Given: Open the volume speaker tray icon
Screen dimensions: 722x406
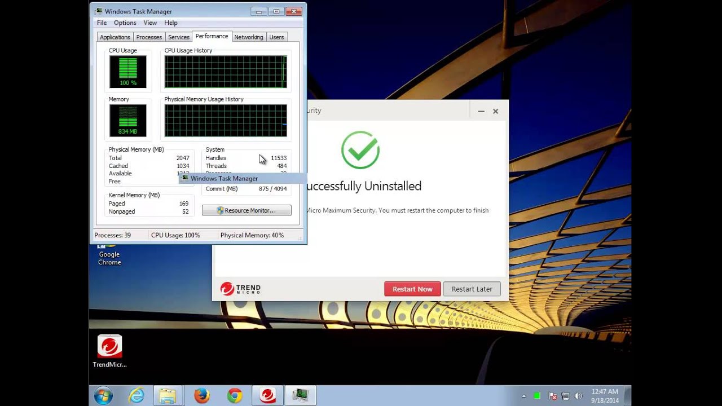Looking at the screenshot, I should (x=578, y=396).
